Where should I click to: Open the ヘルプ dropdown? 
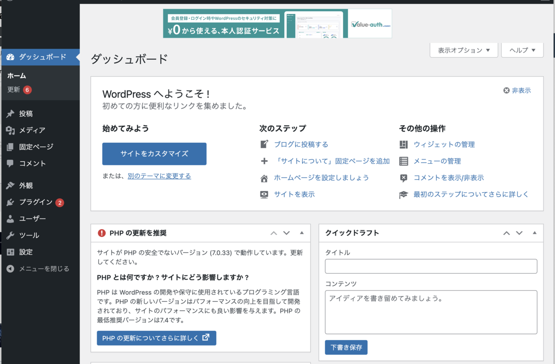click(x=522, y=50)
